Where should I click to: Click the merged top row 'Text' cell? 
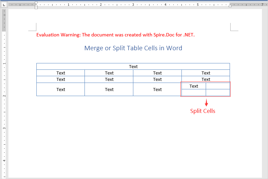coord(133,66)
